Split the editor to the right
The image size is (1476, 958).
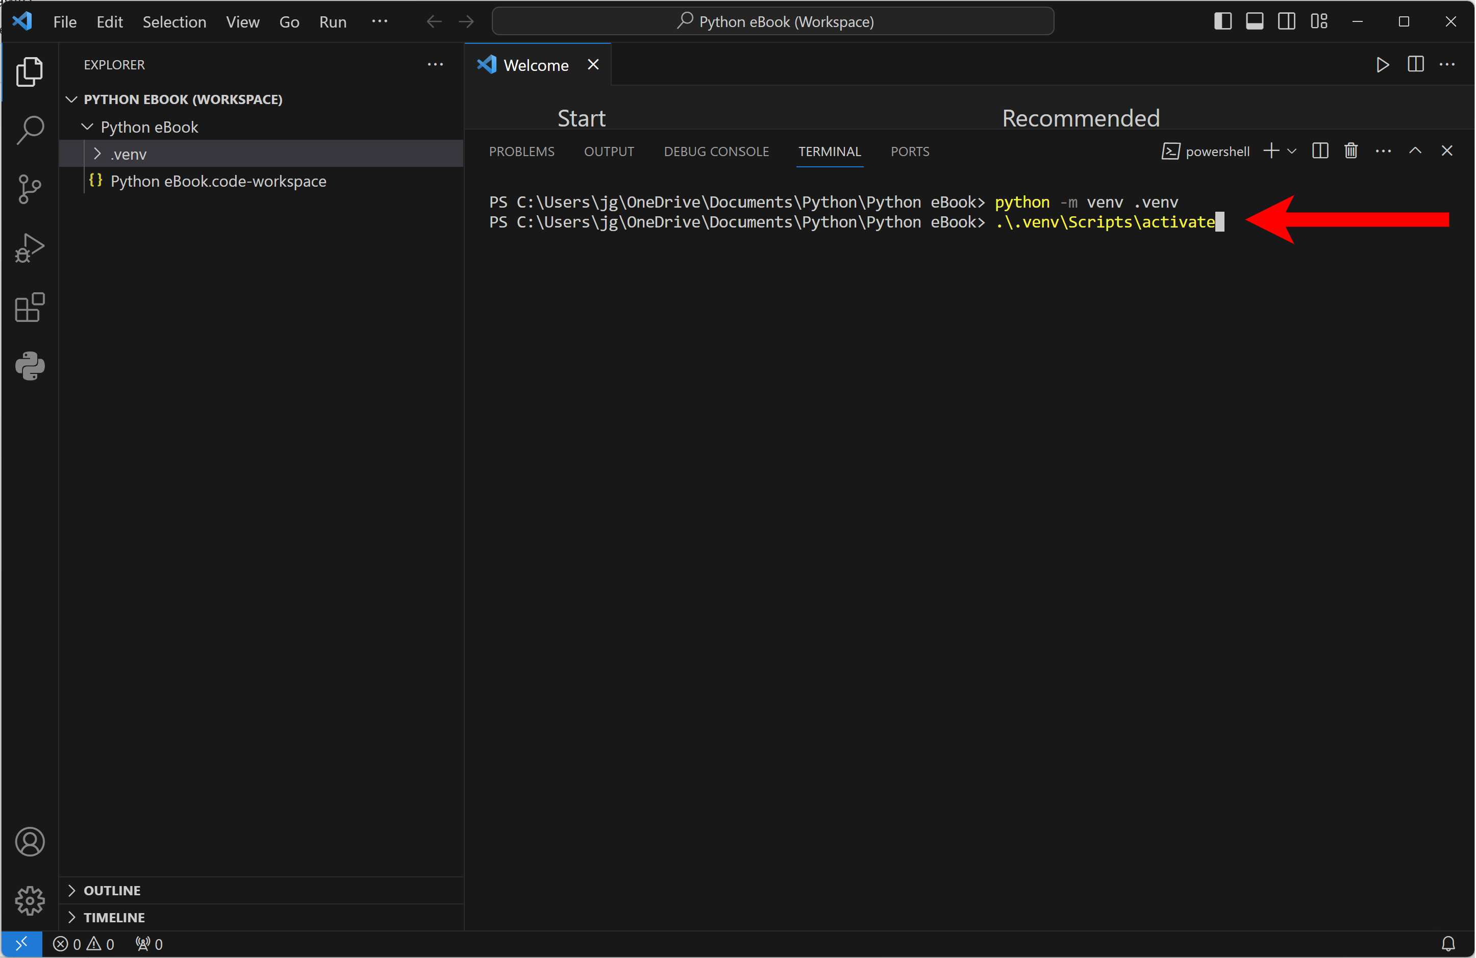tap(1415, 64)
